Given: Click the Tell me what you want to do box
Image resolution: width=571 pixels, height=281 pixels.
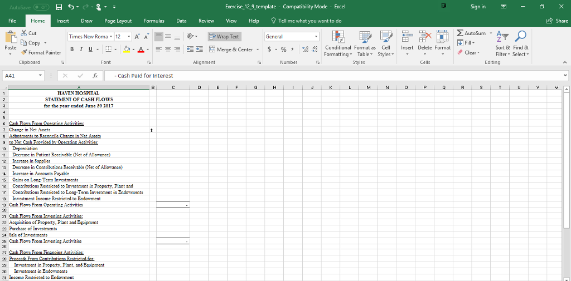Looking at the screenshot, I should (306, 21).
